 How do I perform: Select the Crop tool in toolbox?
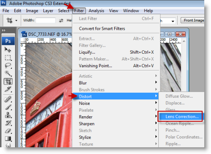(x=8, y=81)
